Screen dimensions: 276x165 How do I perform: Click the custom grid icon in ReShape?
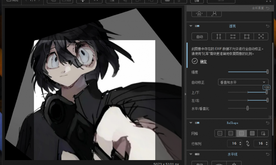(263, 133)
